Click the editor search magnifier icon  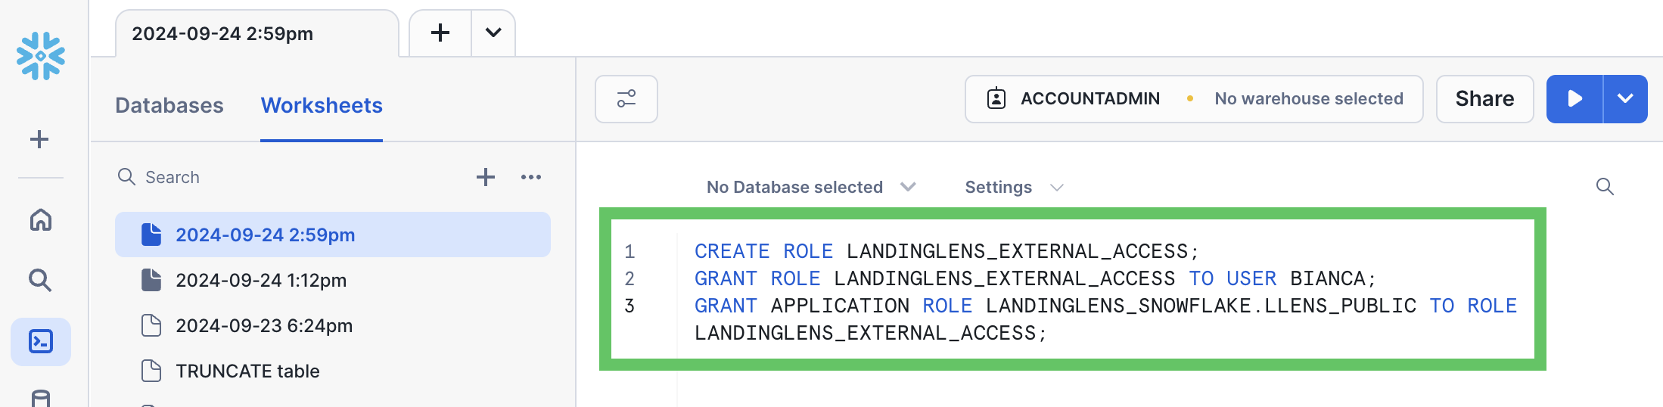click(1605, 187)
